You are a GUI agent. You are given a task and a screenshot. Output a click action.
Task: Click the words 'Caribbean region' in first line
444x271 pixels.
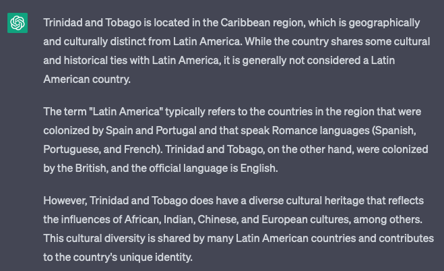pos(263,23)
